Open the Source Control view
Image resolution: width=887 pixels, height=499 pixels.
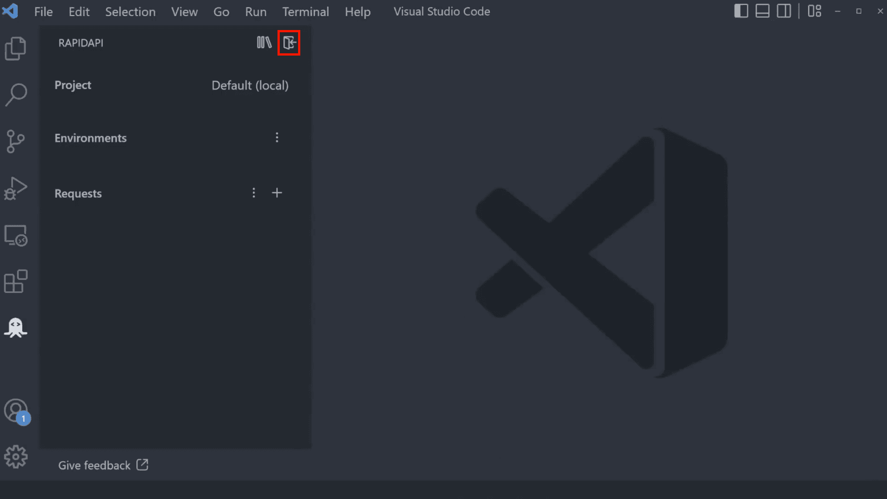(16, 141)
